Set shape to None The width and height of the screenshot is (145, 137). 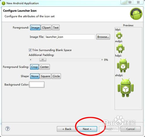tap(35, 76)
